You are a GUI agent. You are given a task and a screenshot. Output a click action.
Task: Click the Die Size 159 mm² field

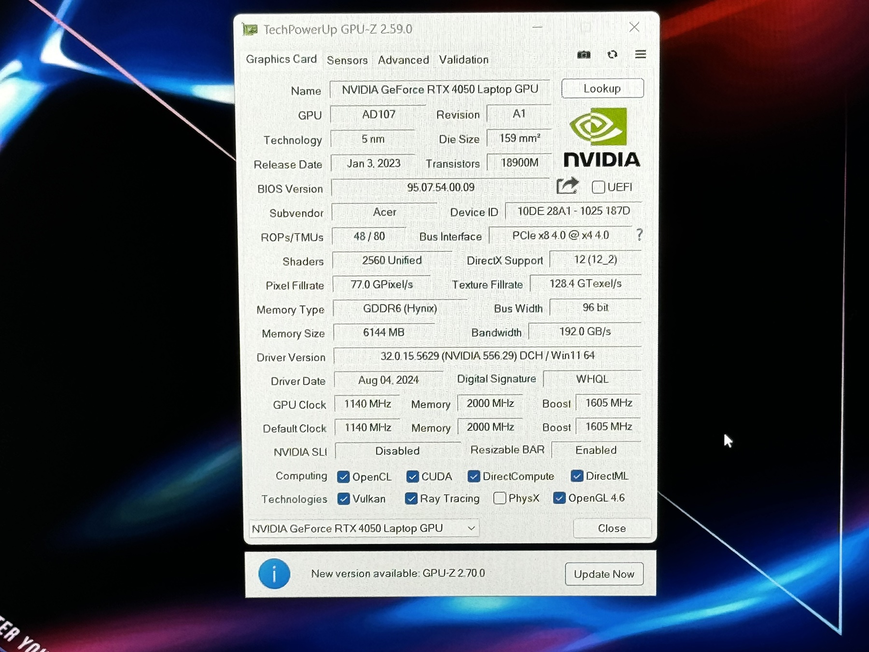point(519,139)
